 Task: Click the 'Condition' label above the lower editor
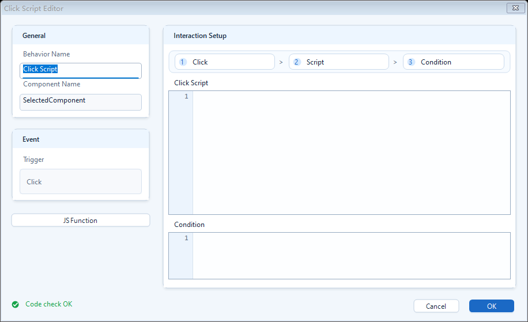189,225
